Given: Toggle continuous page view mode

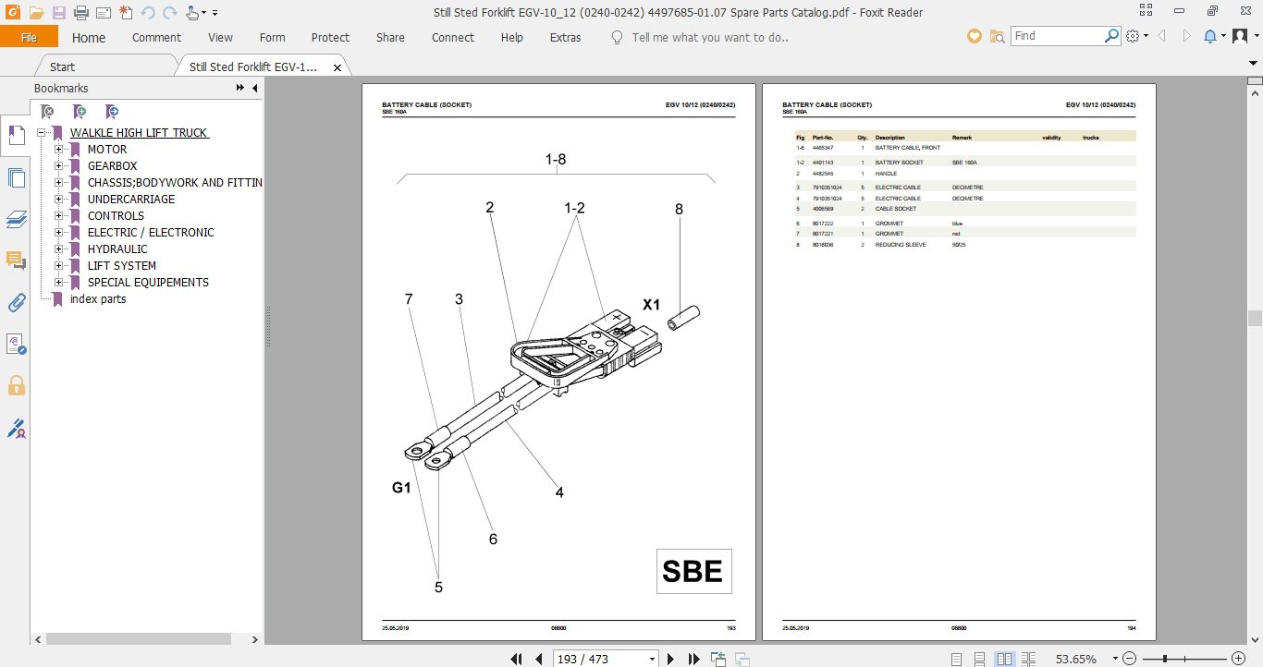Looking at the screenshot, I should click(x=980, y=659).
